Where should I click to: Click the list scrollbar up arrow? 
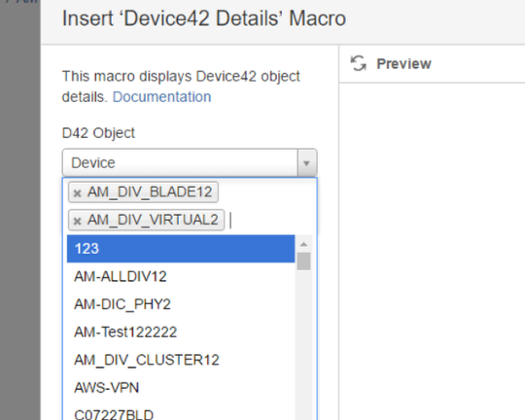[x=303, y=244]
